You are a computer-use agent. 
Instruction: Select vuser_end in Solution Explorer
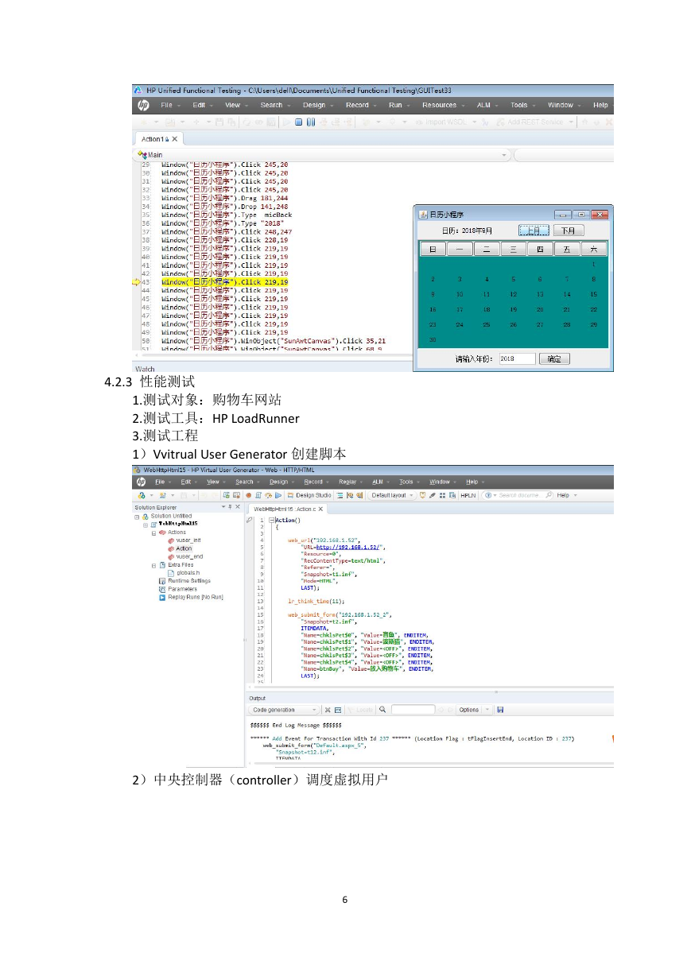point(185,556)
